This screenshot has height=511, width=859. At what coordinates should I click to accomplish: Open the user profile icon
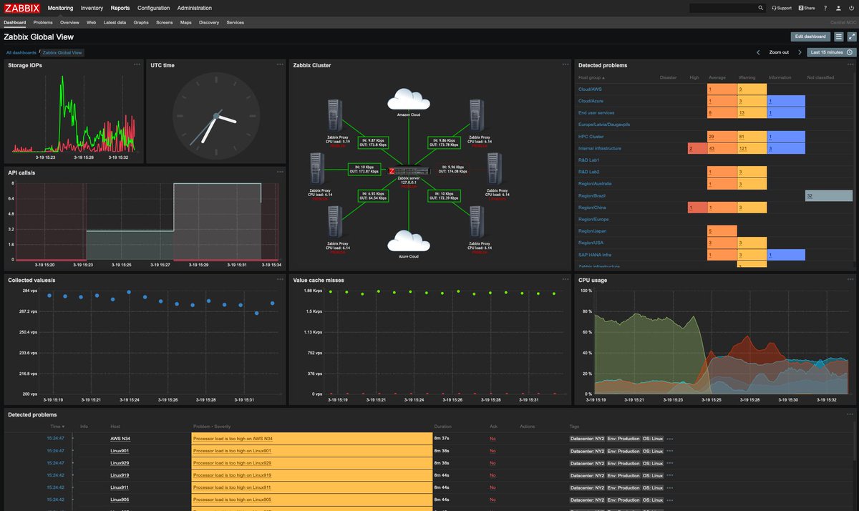pyautogui.click(x=838, y=8)
